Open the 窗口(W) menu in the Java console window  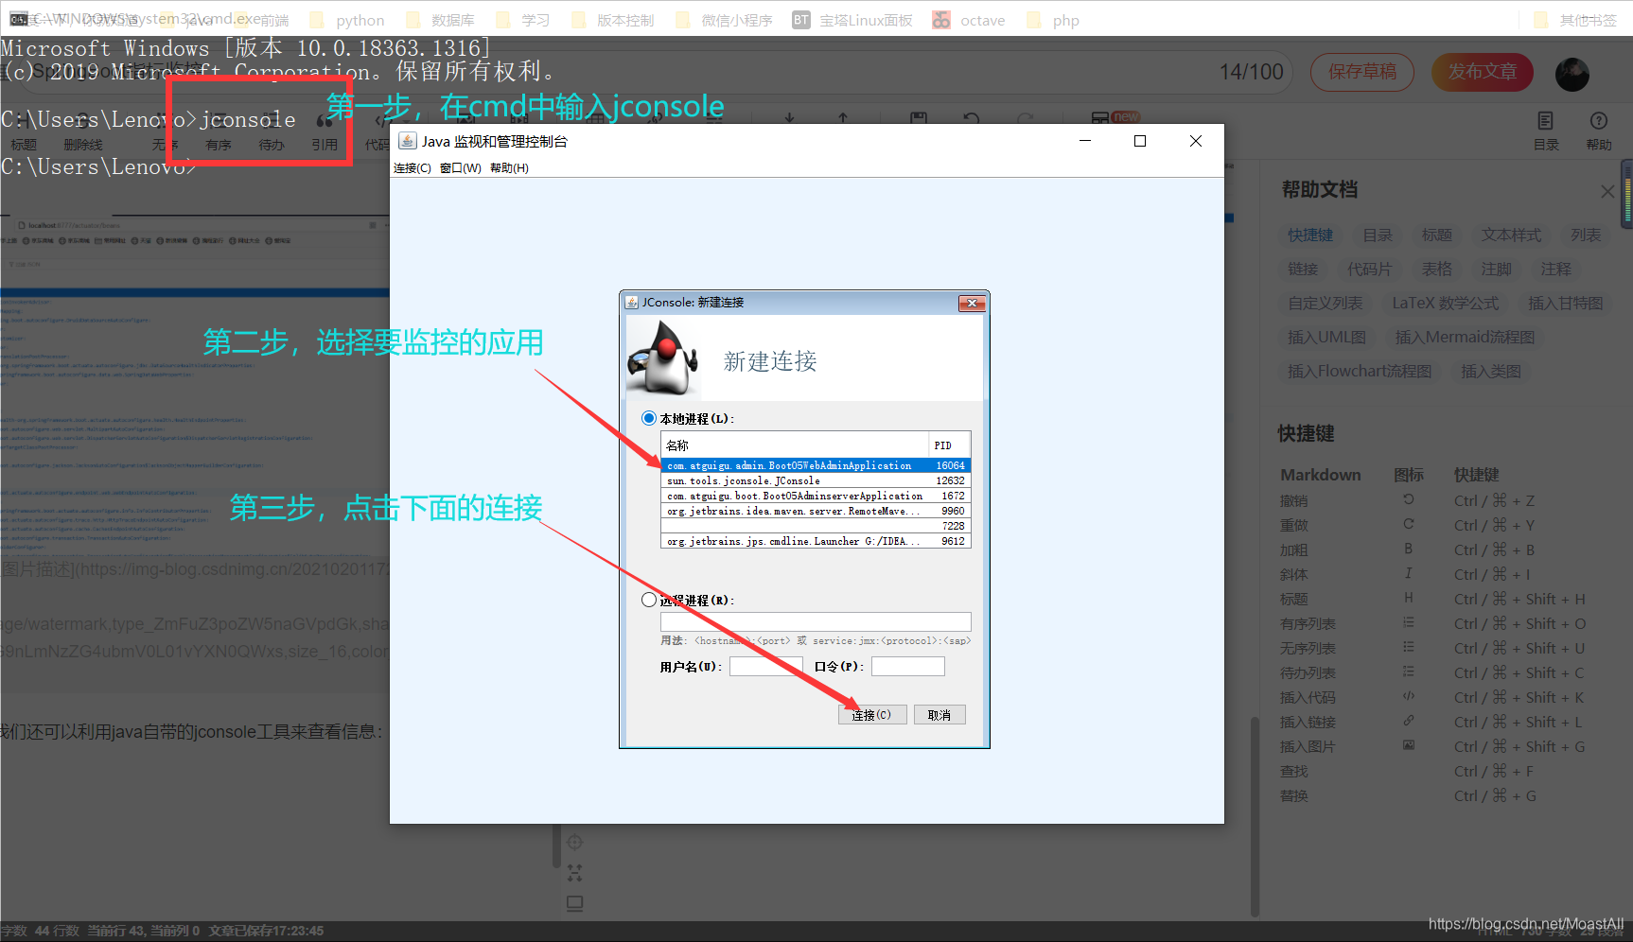point(461,168)
